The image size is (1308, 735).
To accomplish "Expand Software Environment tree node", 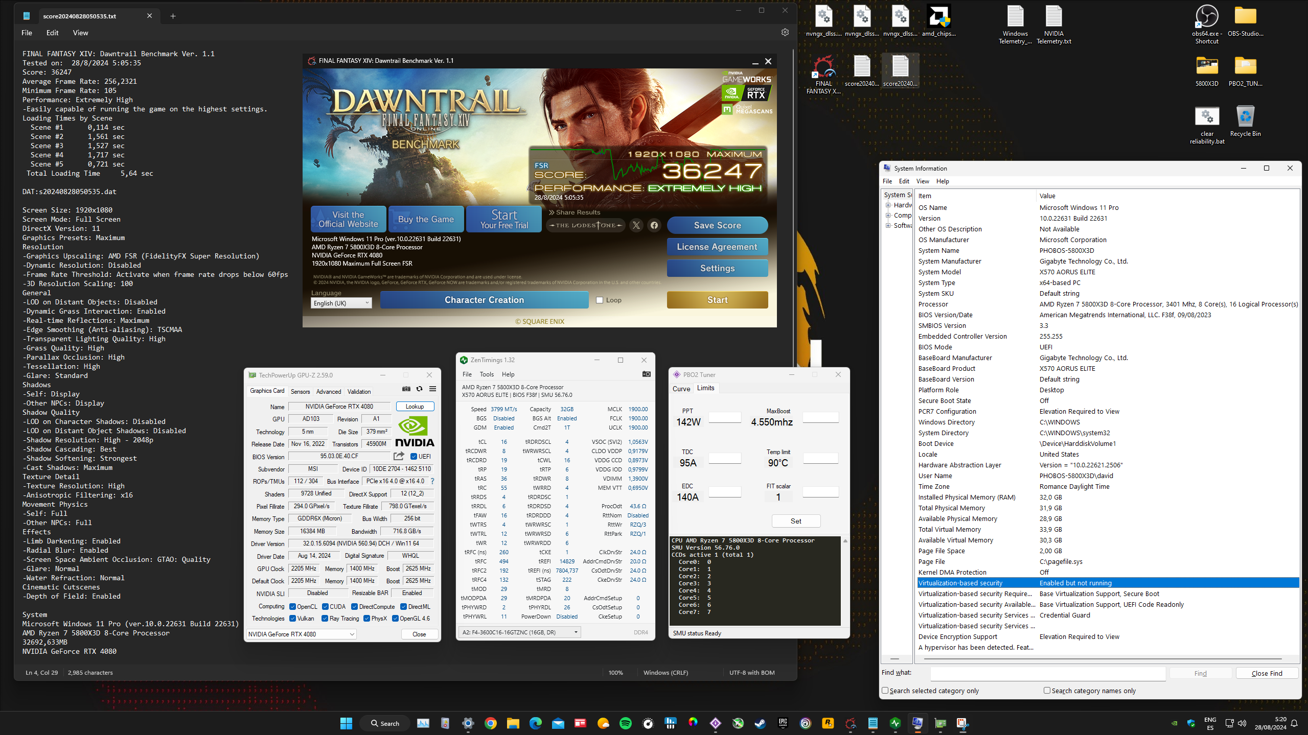I will click(888, 226).
